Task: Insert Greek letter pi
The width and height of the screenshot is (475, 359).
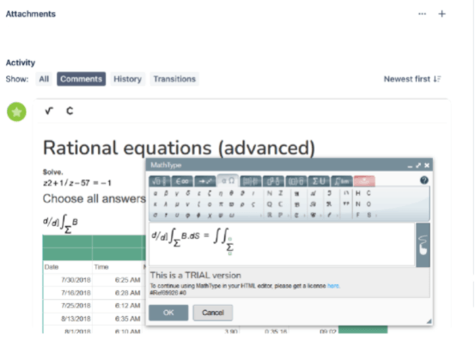Action: 221,204
